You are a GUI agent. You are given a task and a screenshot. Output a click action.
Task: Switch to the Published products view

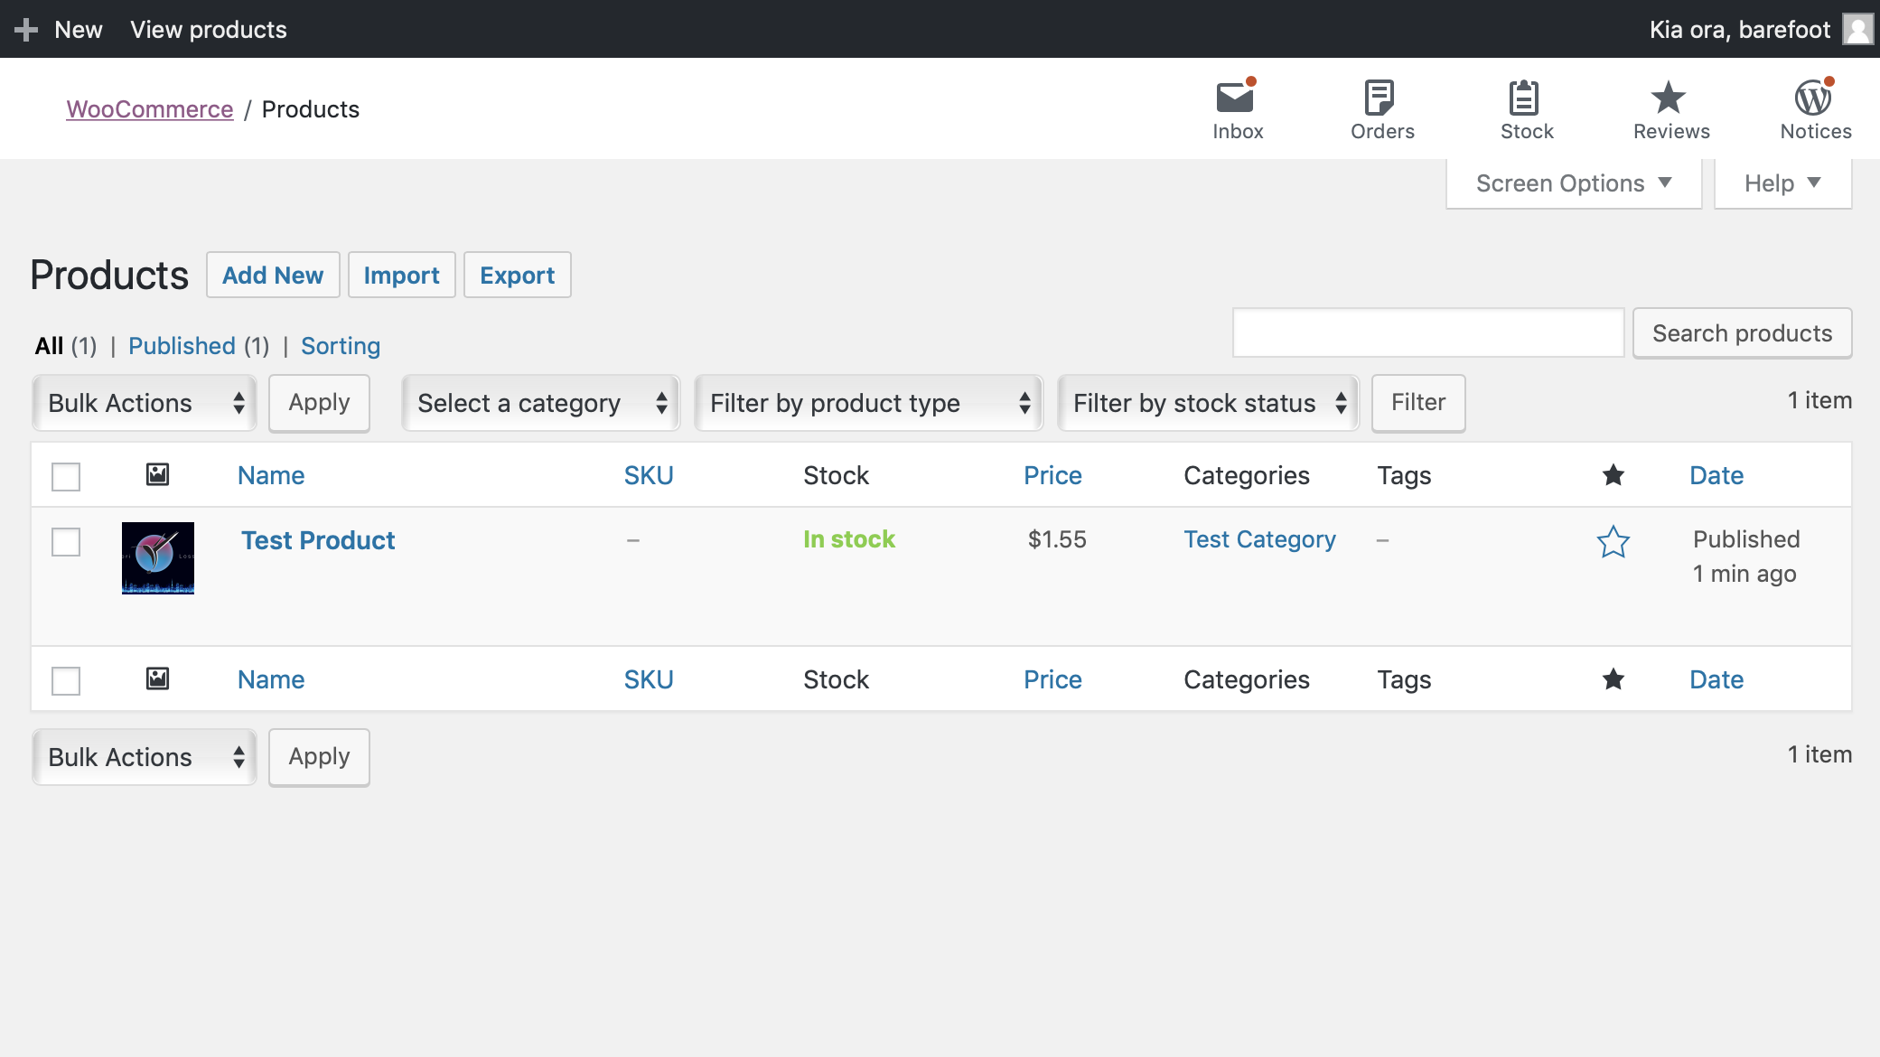click(182, 345)
